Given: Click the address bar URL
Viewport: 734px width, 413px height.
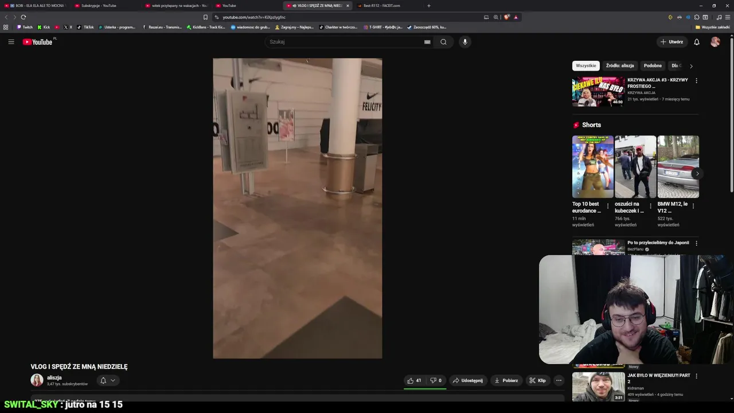Looking at the screenshot, I should (254, 17).
